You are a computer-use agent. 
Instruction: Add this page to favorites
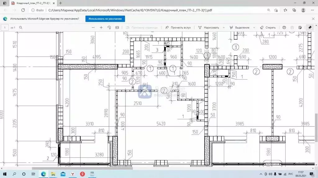276,10
